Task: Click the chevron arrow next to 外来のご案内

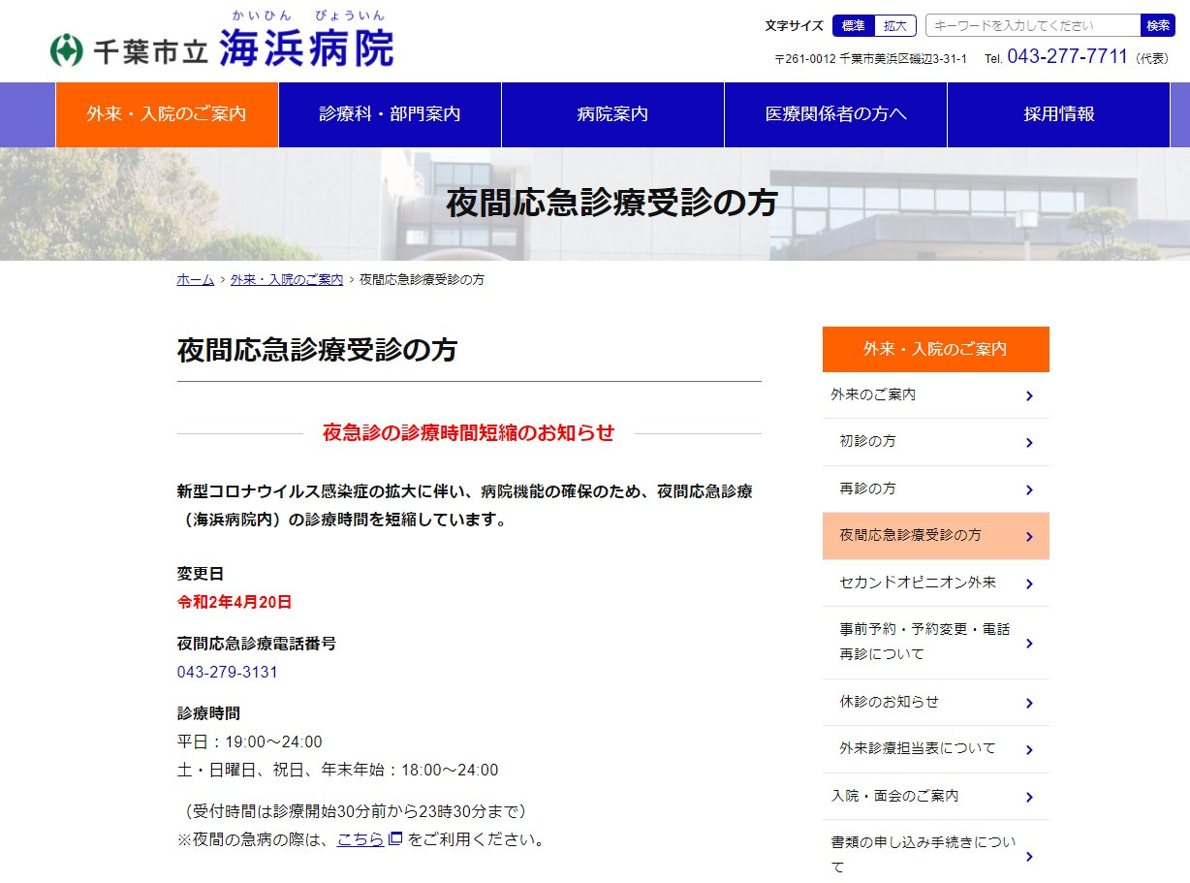Action: coord(1029,395)
